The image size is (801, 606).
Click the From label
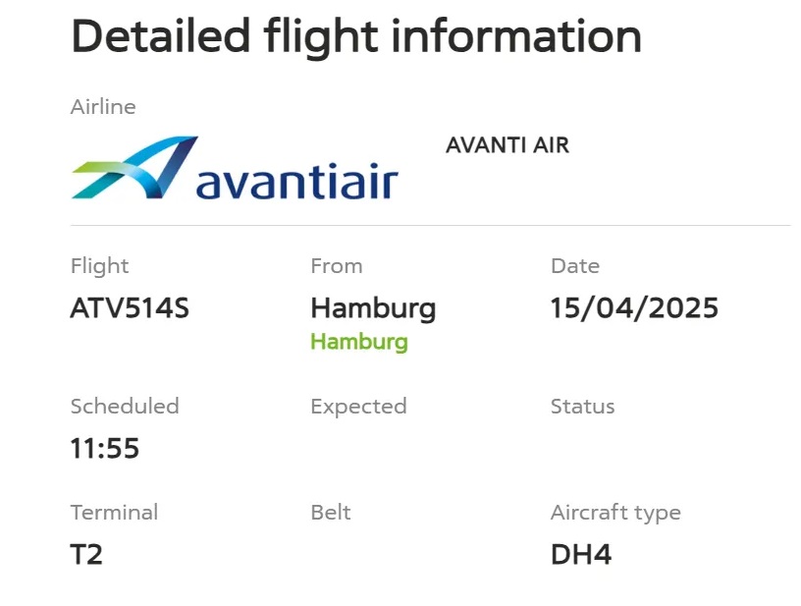point(337,266)
